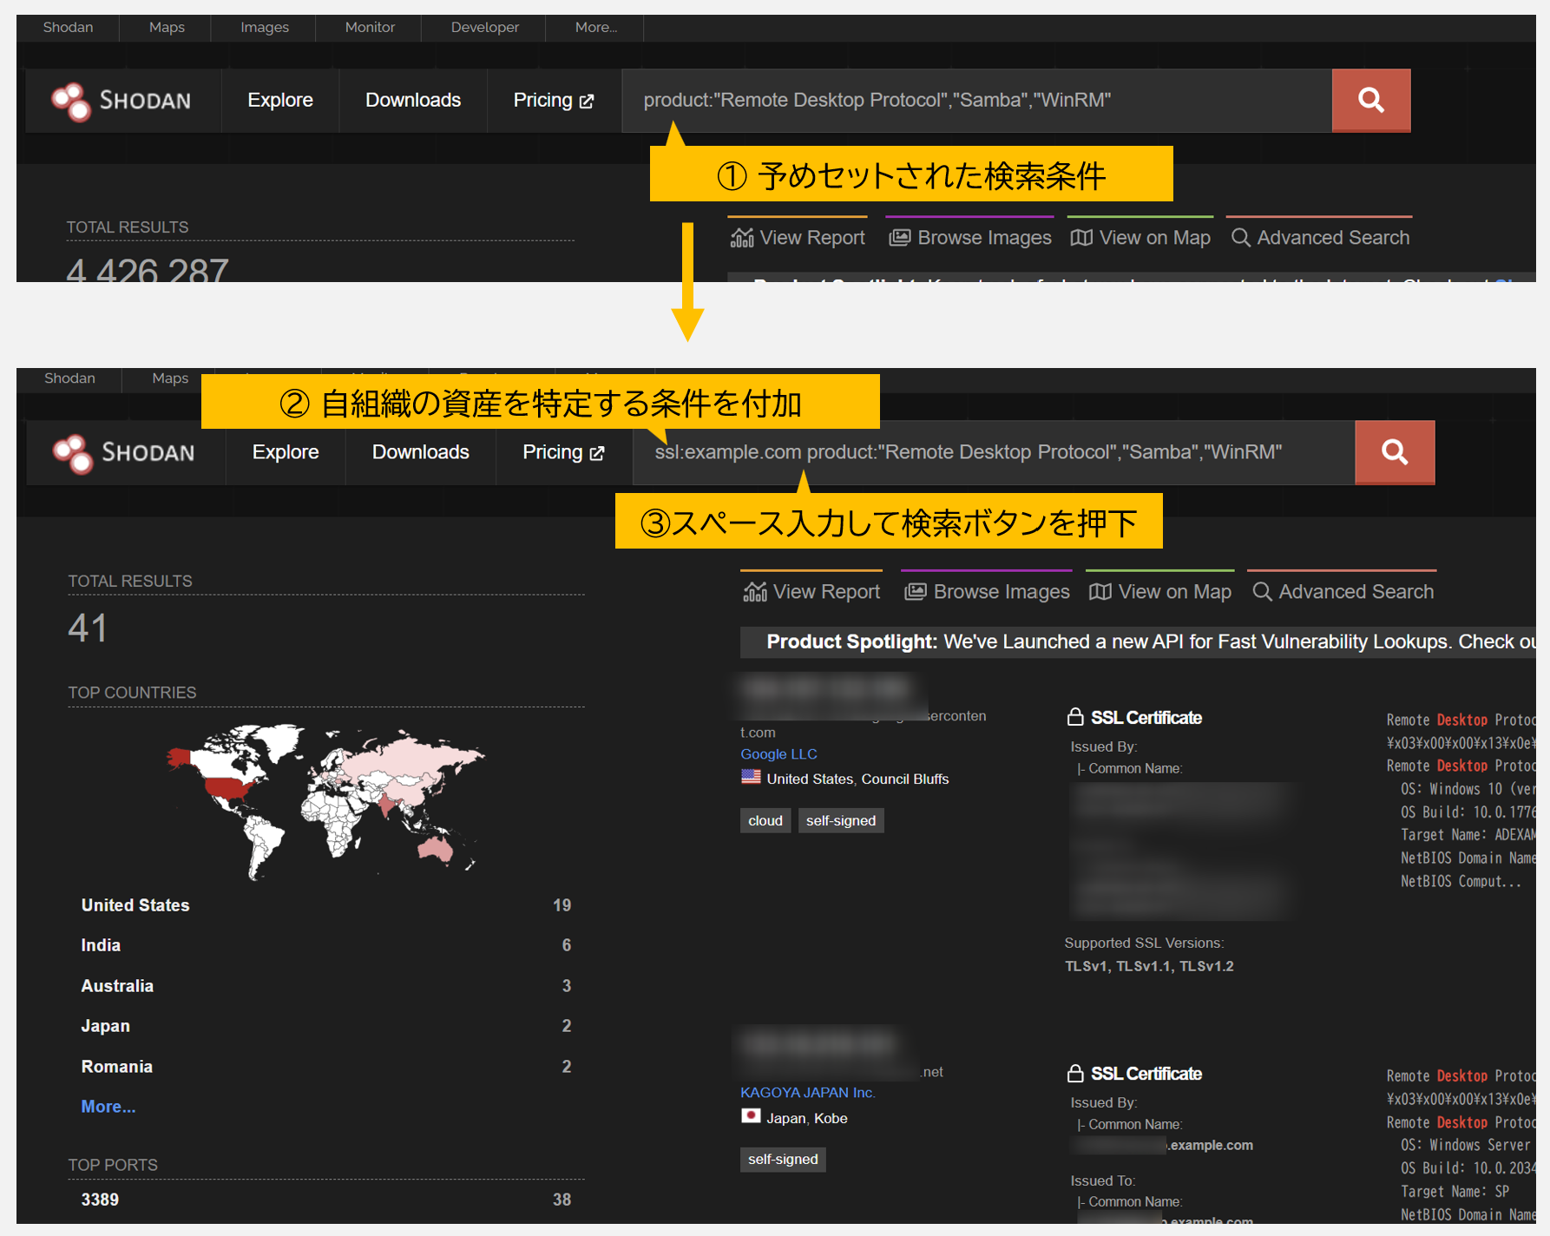
Task: Open View on Map in lower screenshot
Action: point(1160,592)
